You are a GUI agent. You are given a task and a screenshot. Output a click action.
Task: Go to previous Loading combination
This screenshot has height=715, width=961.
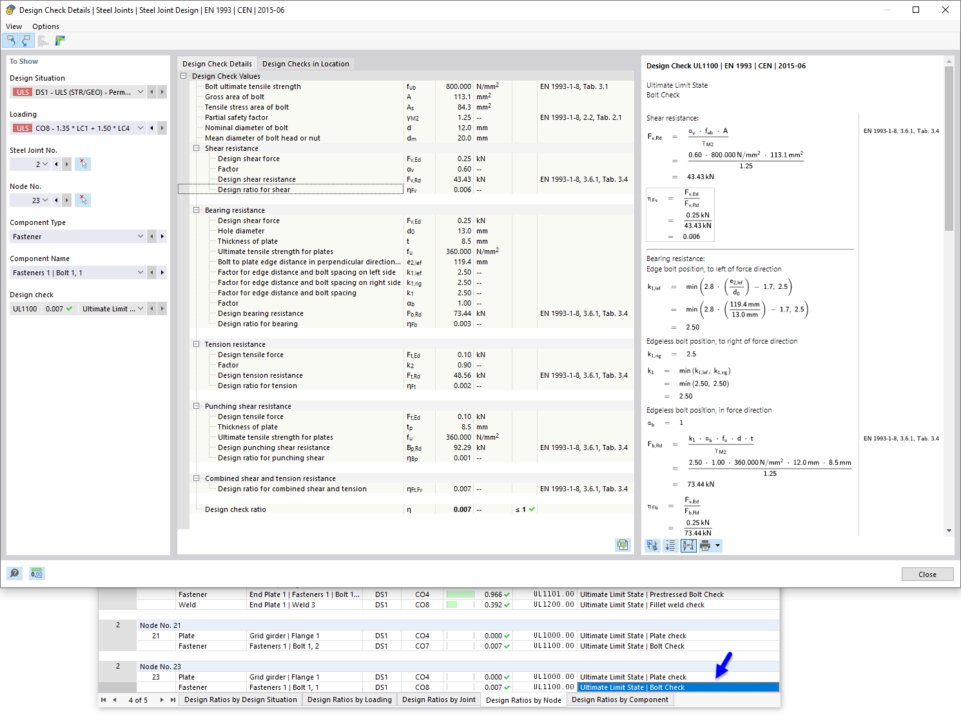[x=151, y=128]
